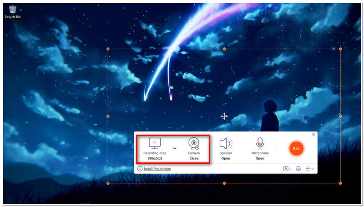Click the bottom-edge middle selection handle
This screenshot has height=207, width=364.
(x=224, y=183)
